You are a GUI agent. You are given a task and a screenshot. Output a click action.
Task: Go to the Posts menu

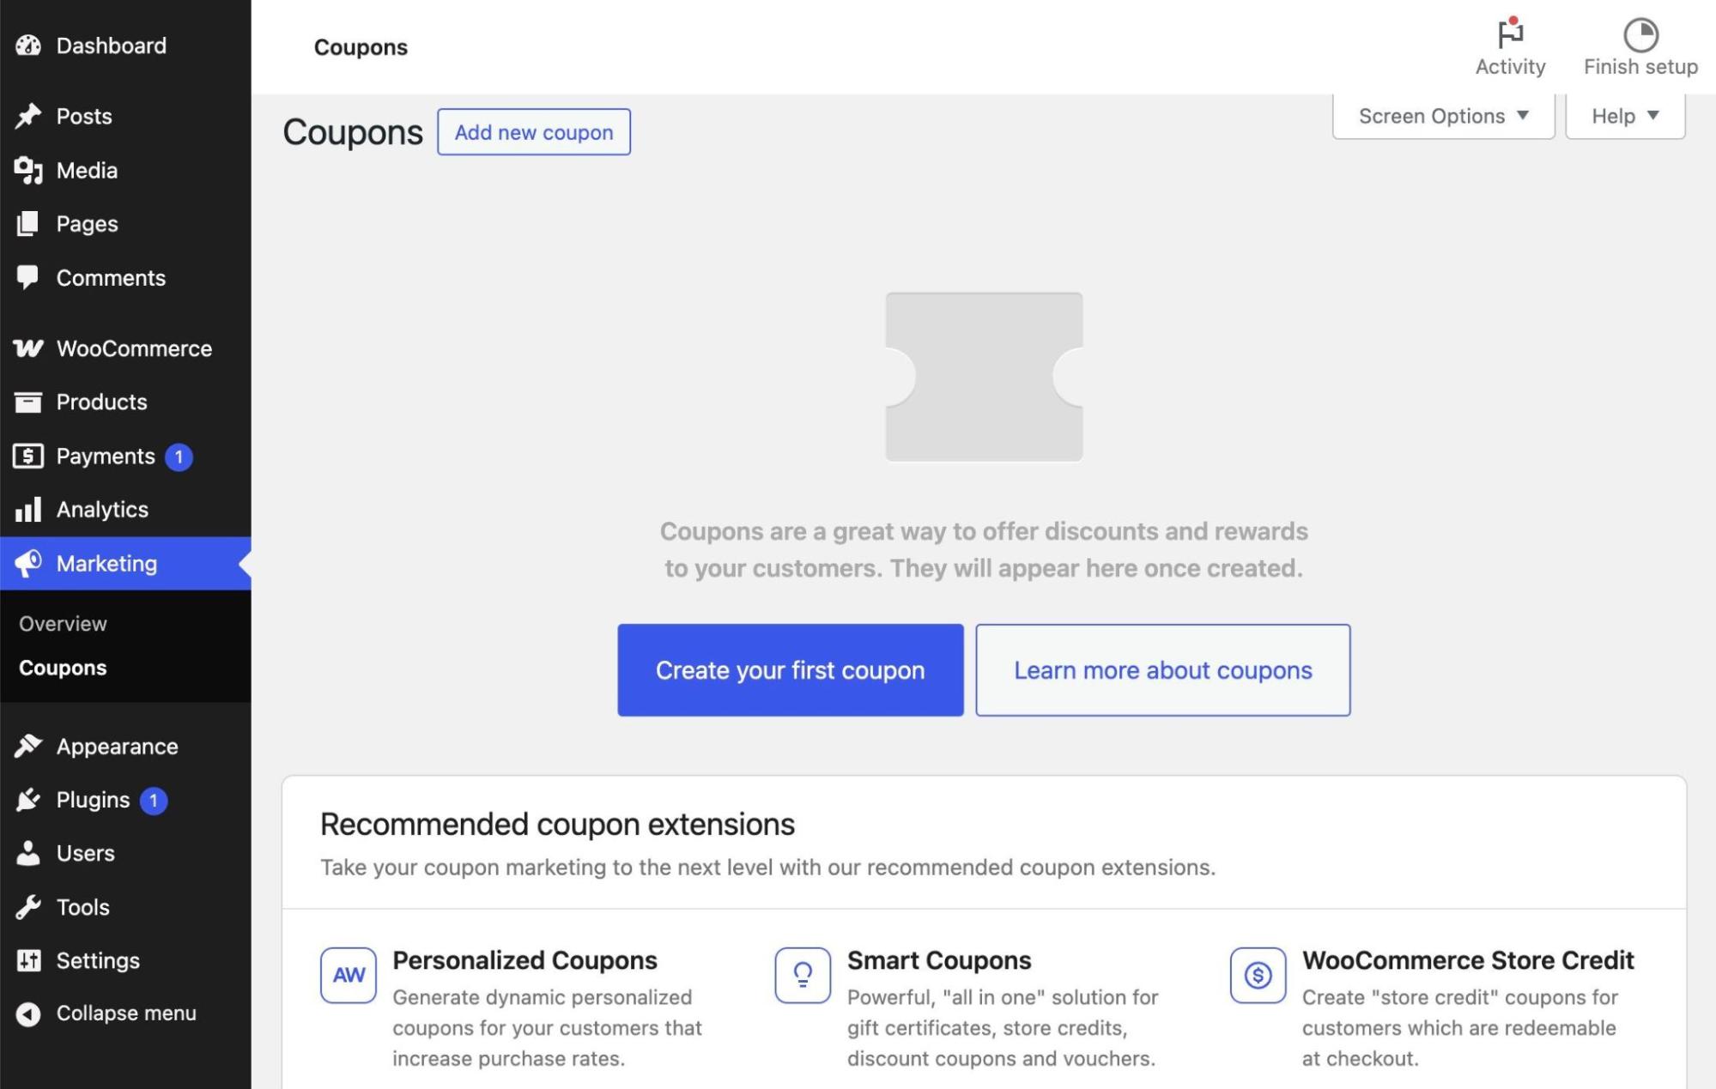[84, 116]
